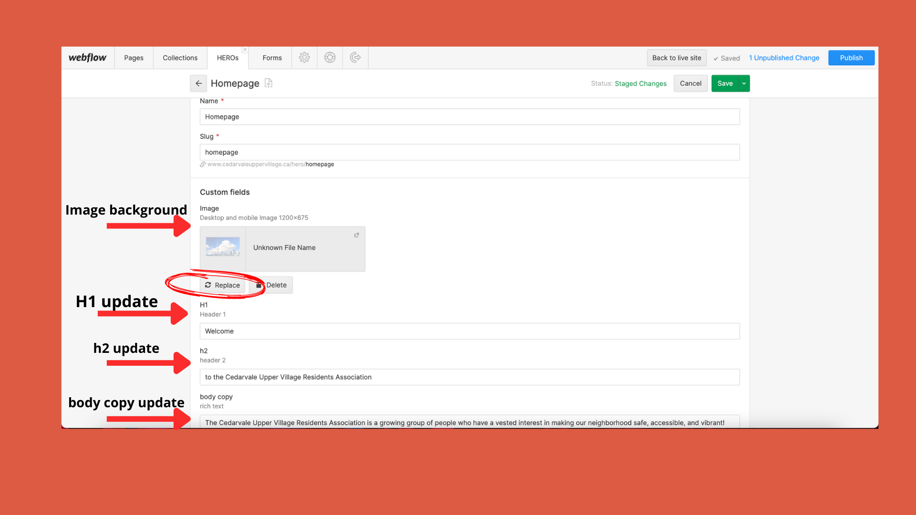Delete the uploaded hero image
The image size is (916, 515).
click(271, 285)
